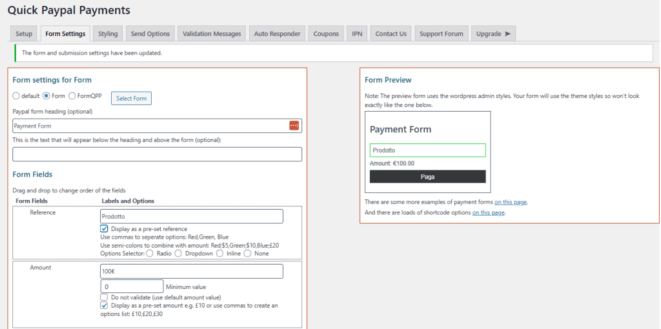661x329 pixels.
Task: Open the Styling tab
Action: [x=108, y=34]
